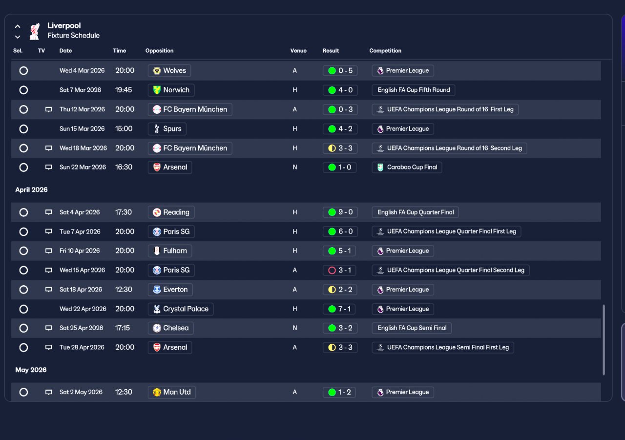The image size is (625, 440).
Task: Click the fixture list vertical scrollbar
Action: click(x=604, y=340)
